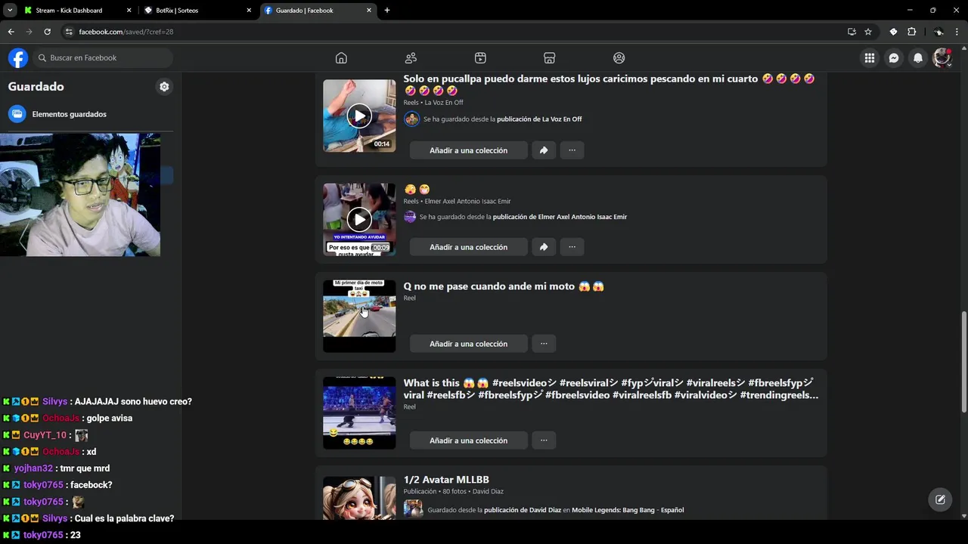This screenshot has height=544, width=968.
Task: Add Elmer Axel reel to a collection
Action: click(468, 247)
